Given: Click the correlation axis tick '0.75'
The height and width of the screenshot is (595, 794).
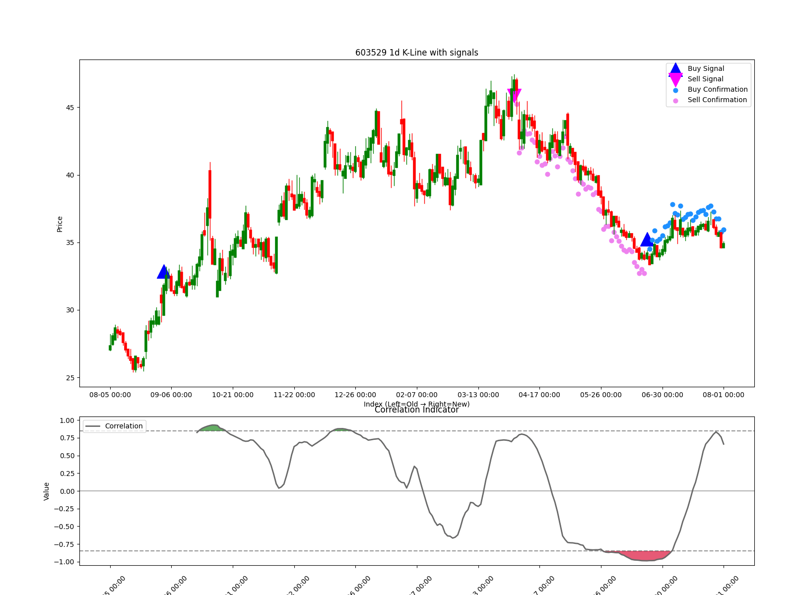Looking at the screenshot, I should [x=67, y=438].
